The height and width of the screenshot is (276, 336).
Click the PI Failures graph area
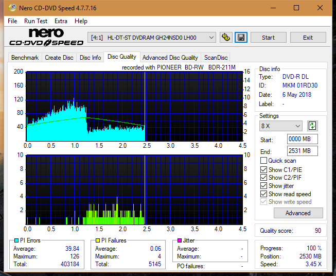pos(134,190)
